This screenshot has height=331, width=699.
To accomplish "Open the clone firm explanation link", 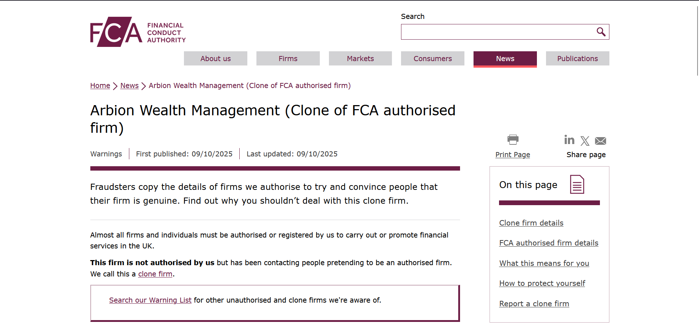I will pos(155,274).
